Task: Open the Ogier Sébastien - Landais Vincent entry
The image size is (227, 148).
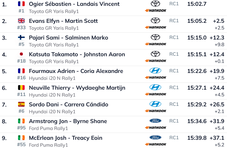Action: point(74,4)
